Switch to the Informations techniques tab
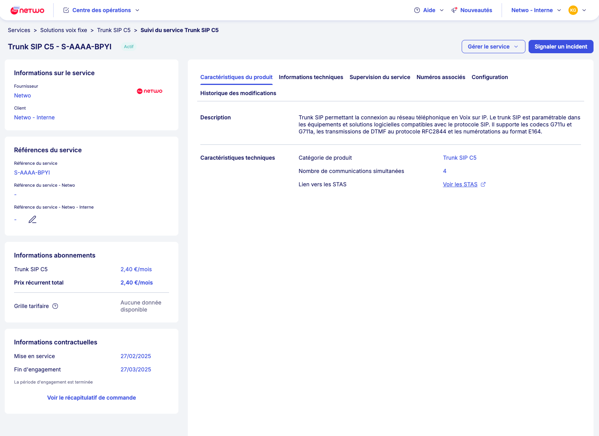This screenshot has height=436, width=599. click(x=311, y=77)
